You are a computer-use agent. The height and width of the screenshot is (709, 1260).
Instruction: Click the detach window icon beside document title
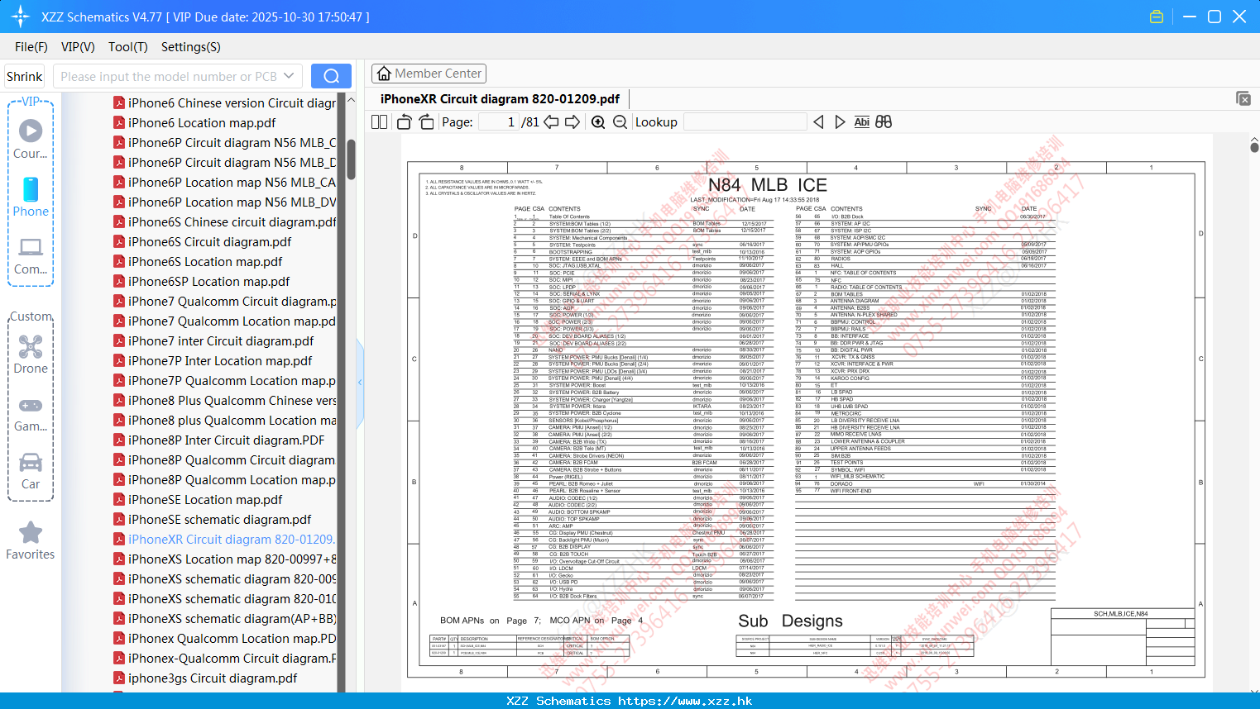(x=1243, y=98)
